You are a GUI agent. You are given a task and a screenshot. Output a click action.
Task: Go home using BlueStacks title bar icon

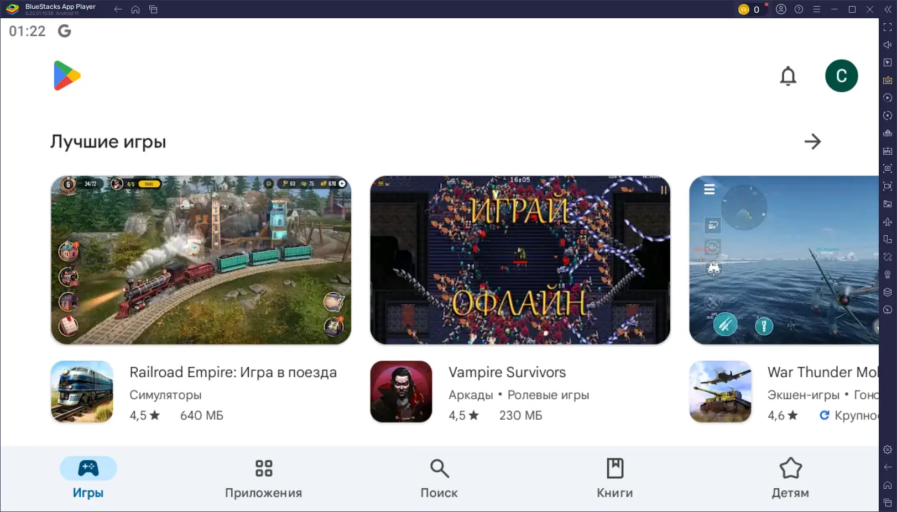tap(135, 9)
